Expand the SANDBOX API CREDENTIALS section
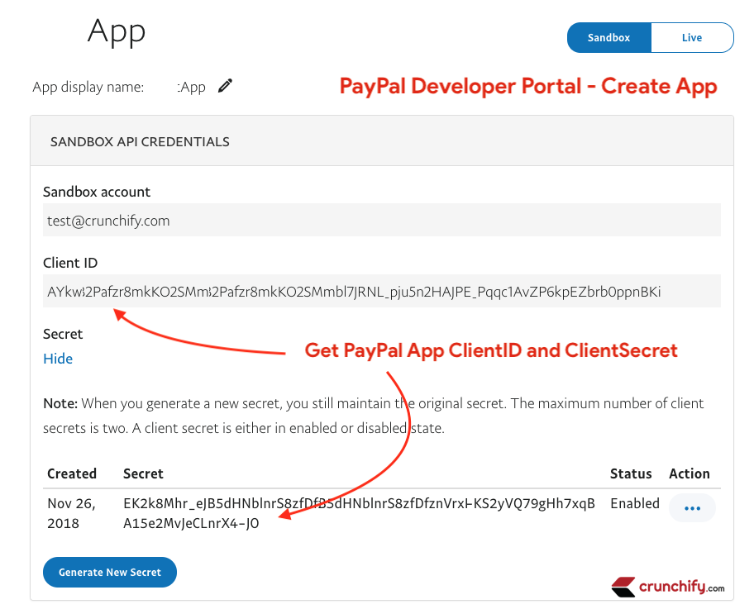 coord(138,141)
